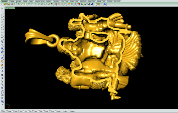Open the Layers panel icon
Screen dimensions: 178x113
[x=79, y=4]
